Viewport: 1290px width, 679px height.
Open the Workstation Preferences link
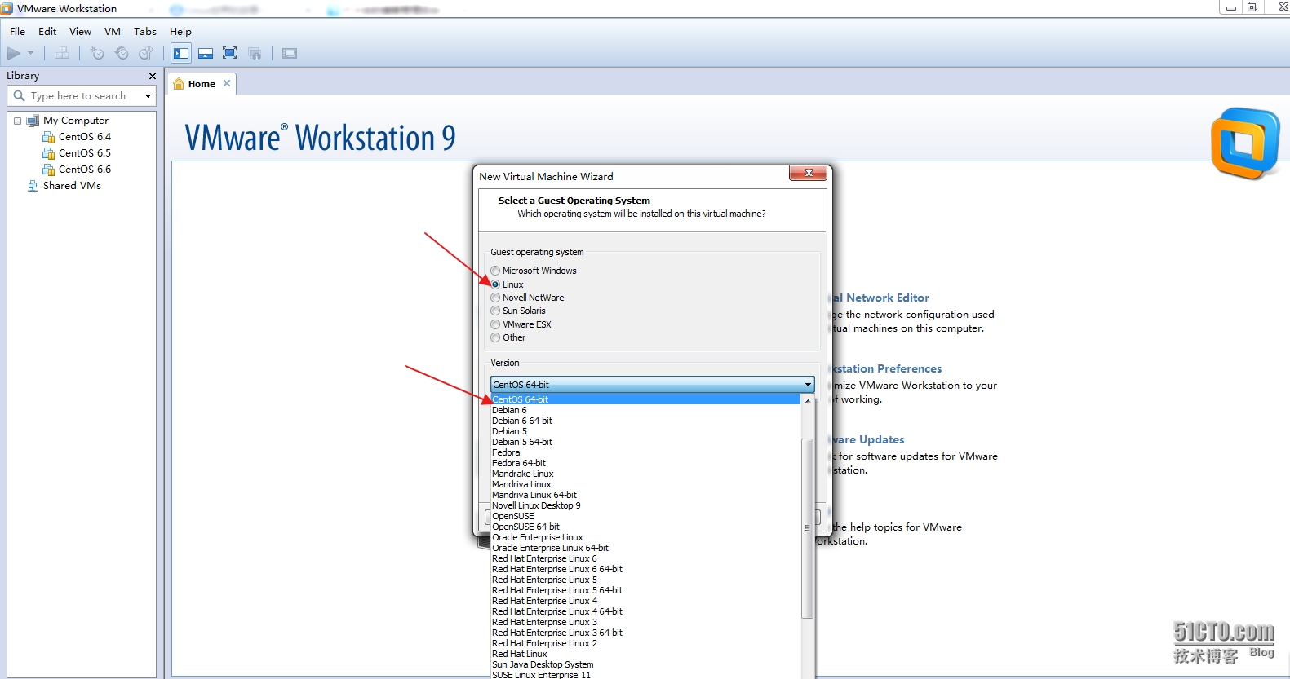coord(887,369)
